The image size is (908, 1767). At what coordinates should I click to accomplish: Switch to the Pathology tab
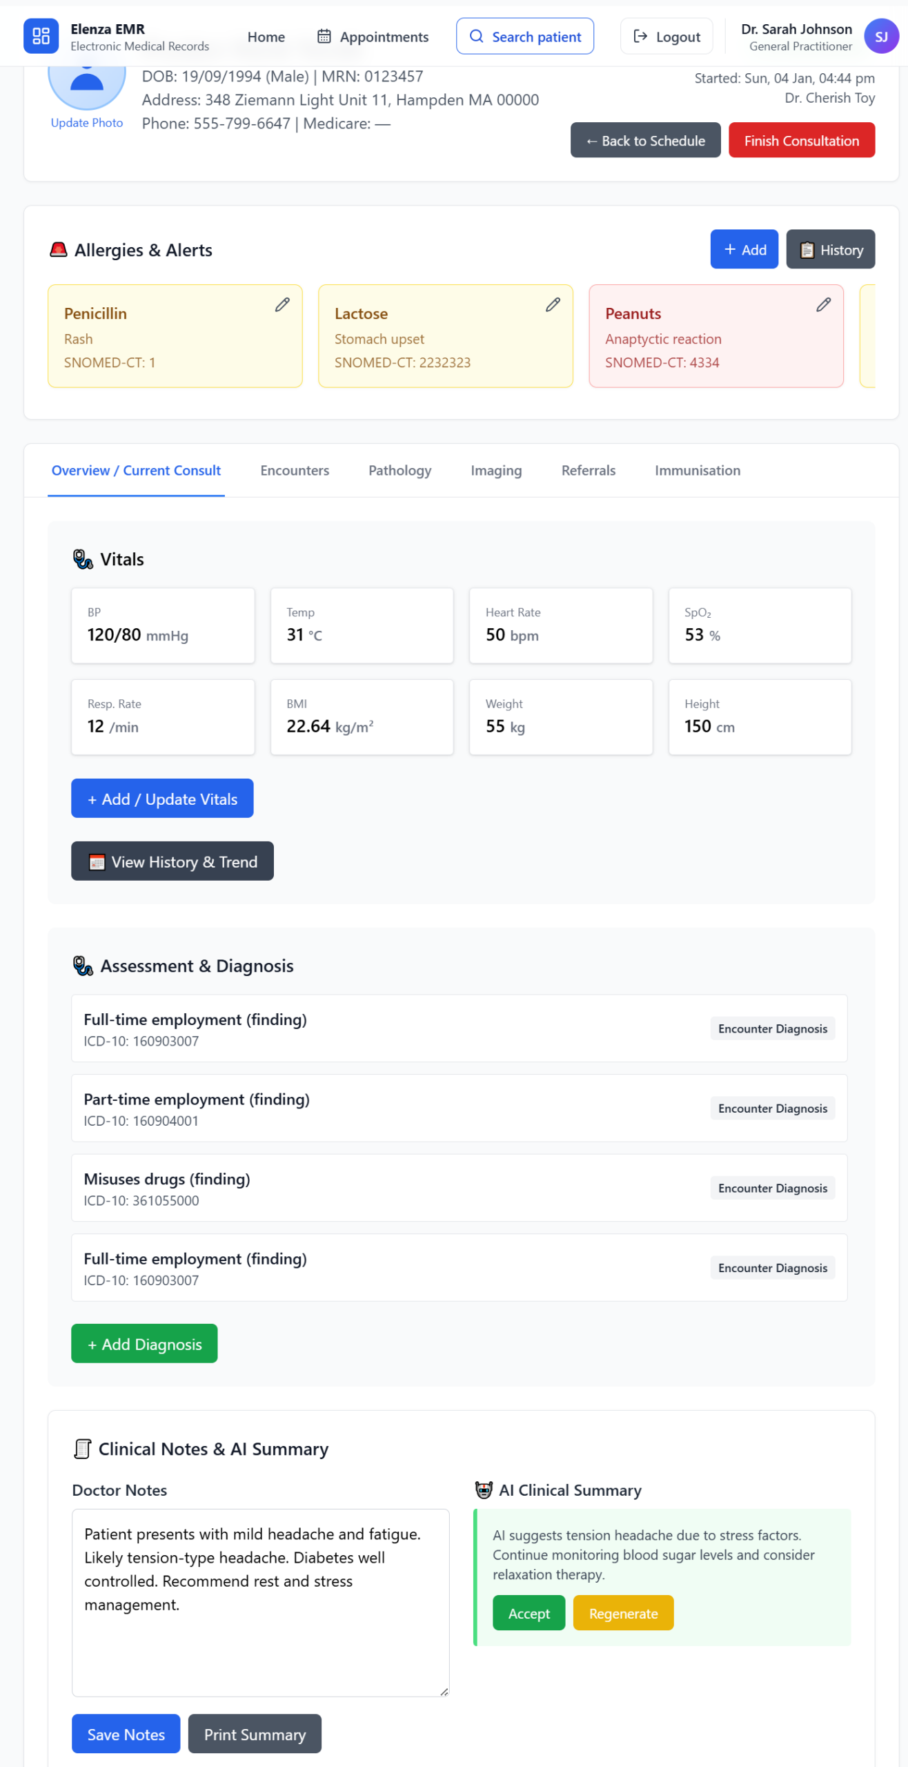tap(399, 470)
